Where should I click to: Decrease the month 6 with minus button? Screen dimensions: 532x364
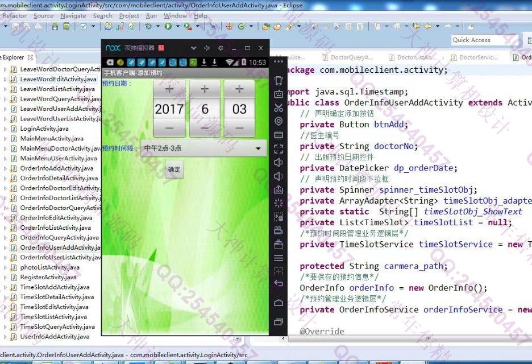205,128
